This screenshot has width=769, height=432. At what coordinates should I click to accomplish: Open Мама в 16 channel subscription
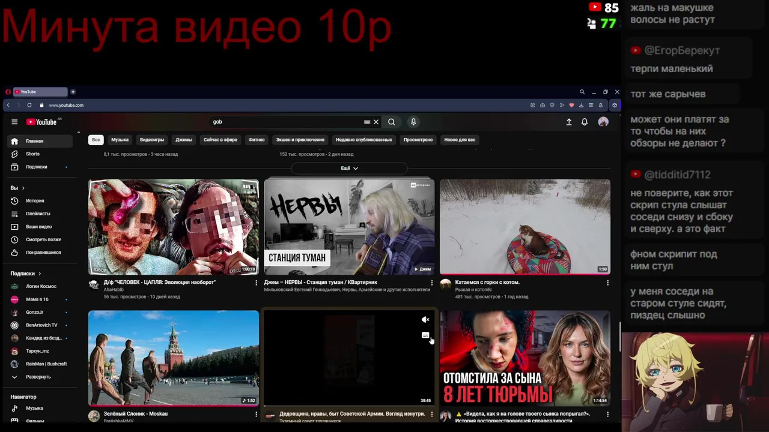click(41, 299)
